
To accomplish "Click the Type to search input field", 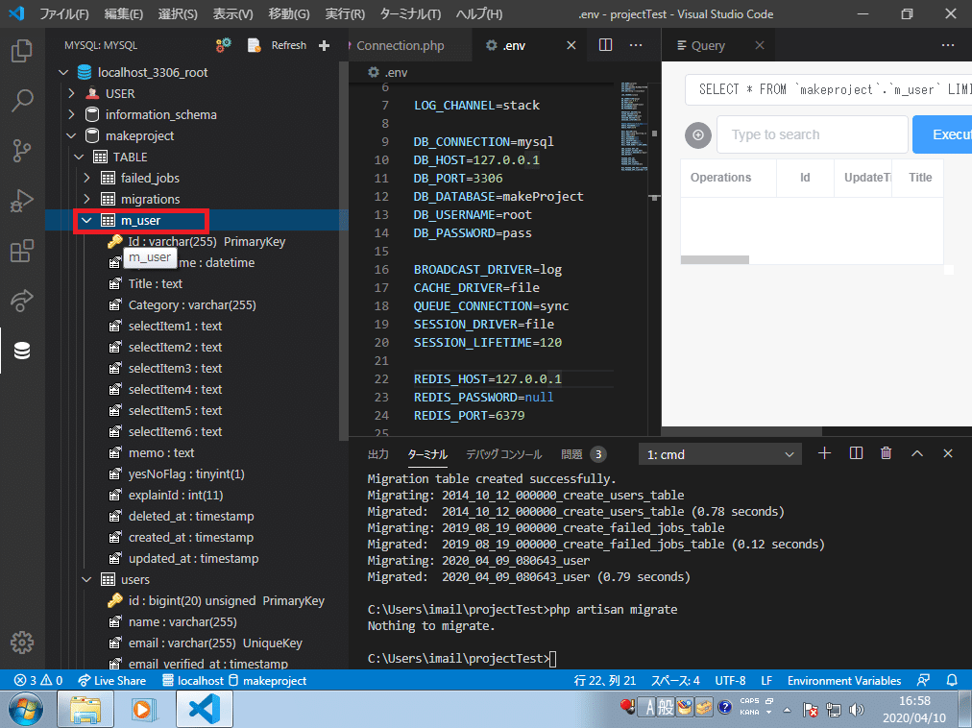I will pyautogui.click(x=813, y=134).
